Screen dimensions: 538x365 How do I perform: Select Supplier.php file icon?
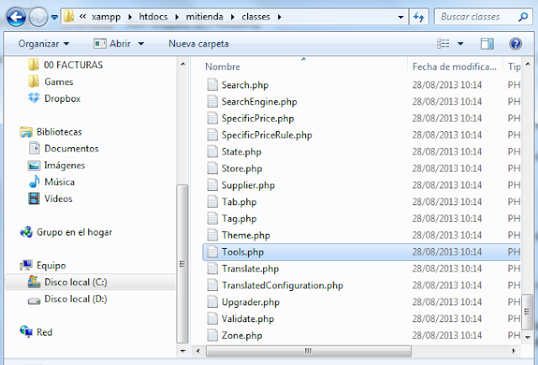coord(213,185)
